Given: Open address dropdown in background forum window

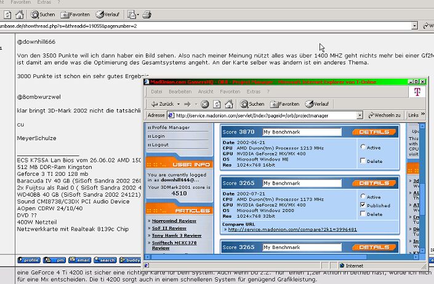Looking at the screenshot, I should pyautogui.click(x=414, y=26).
